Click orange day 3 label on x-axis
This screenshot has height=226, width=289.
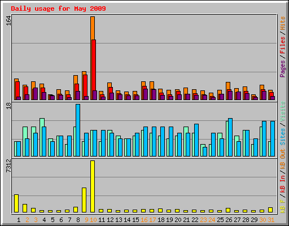[x=36, y=220]
